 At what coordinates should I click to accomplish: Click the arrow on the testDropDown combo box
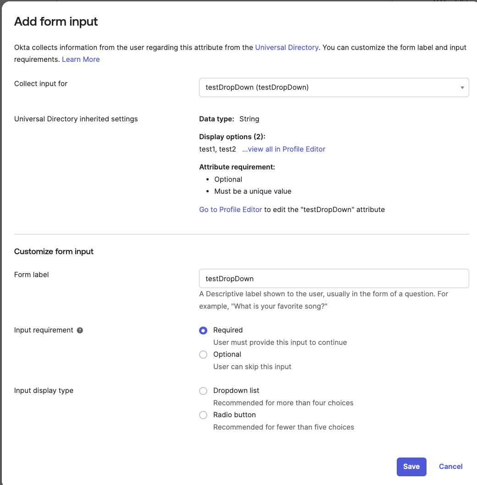tap(462, 87)
